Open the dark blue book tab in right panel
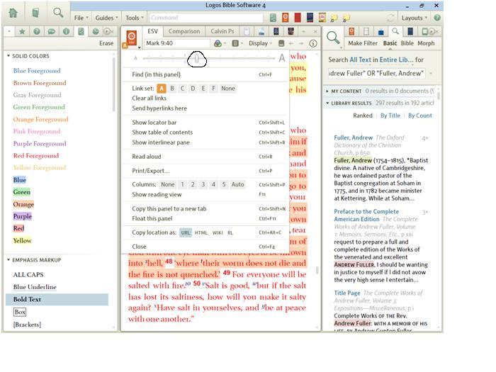The image size is (496, 372). pos(410,31)
